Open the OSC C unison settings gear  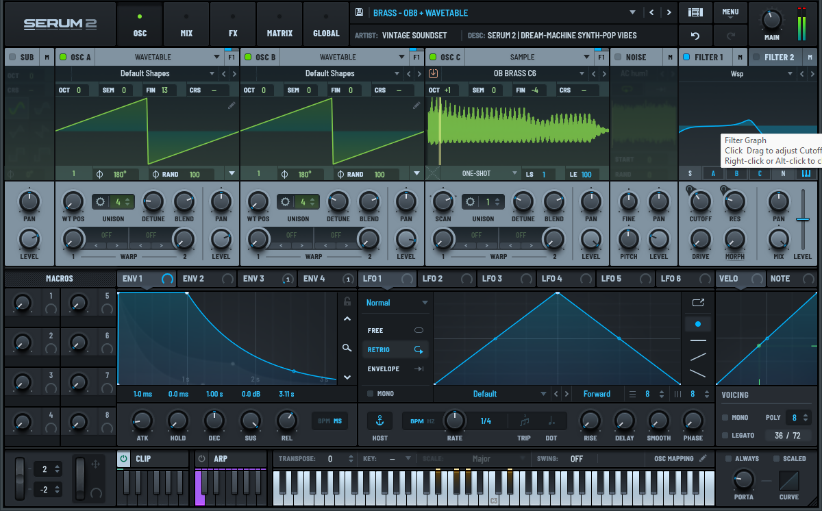tap(470, 202)
